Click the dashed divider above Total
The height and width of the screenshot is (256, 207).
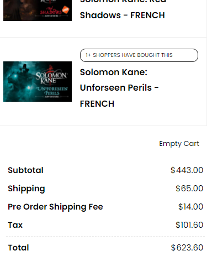(105, 237)
